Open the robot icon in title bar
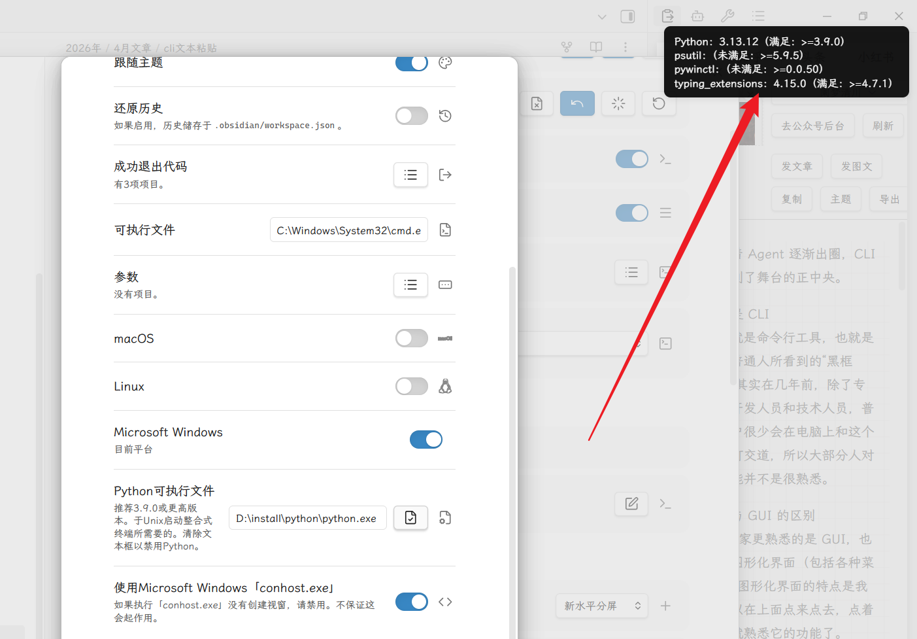This screenshot has width=917, height=639. click(697, 16)
